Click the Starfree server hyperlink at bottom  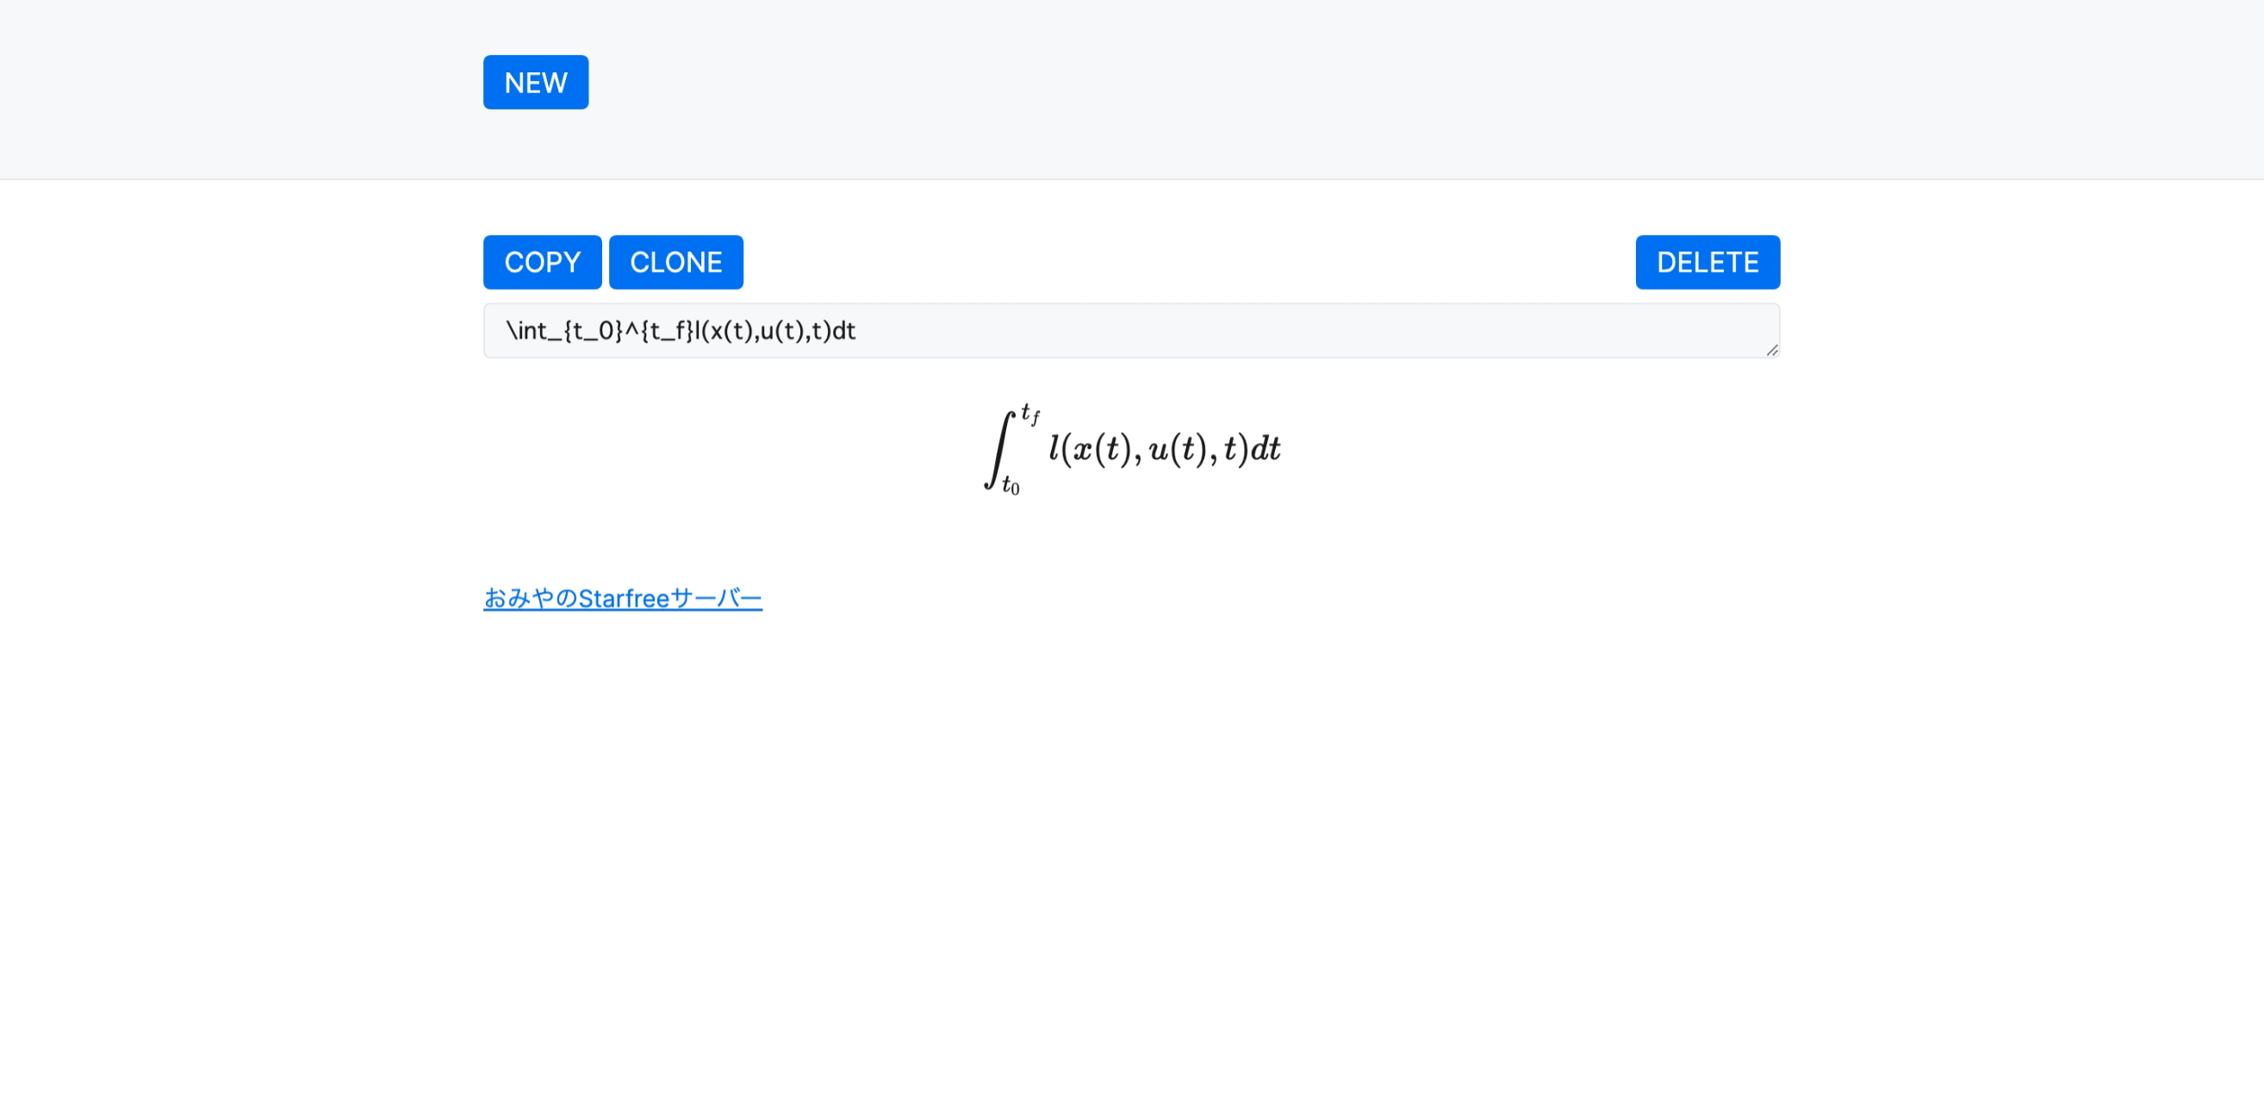pos(622,598)
